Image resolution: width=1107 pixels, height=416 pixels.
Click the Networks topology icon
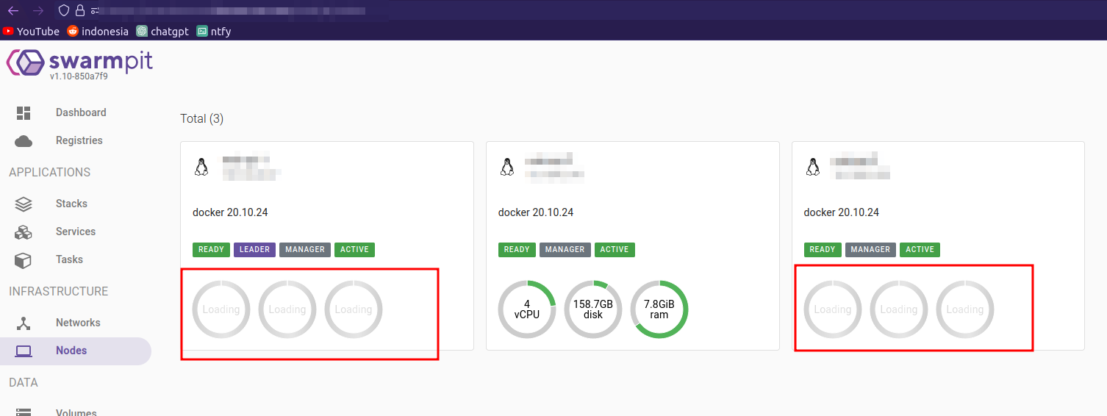(24, 323)
